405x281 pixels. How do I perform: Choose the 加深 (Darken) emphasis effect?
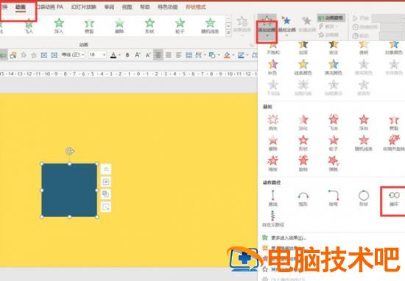(303, 48)
